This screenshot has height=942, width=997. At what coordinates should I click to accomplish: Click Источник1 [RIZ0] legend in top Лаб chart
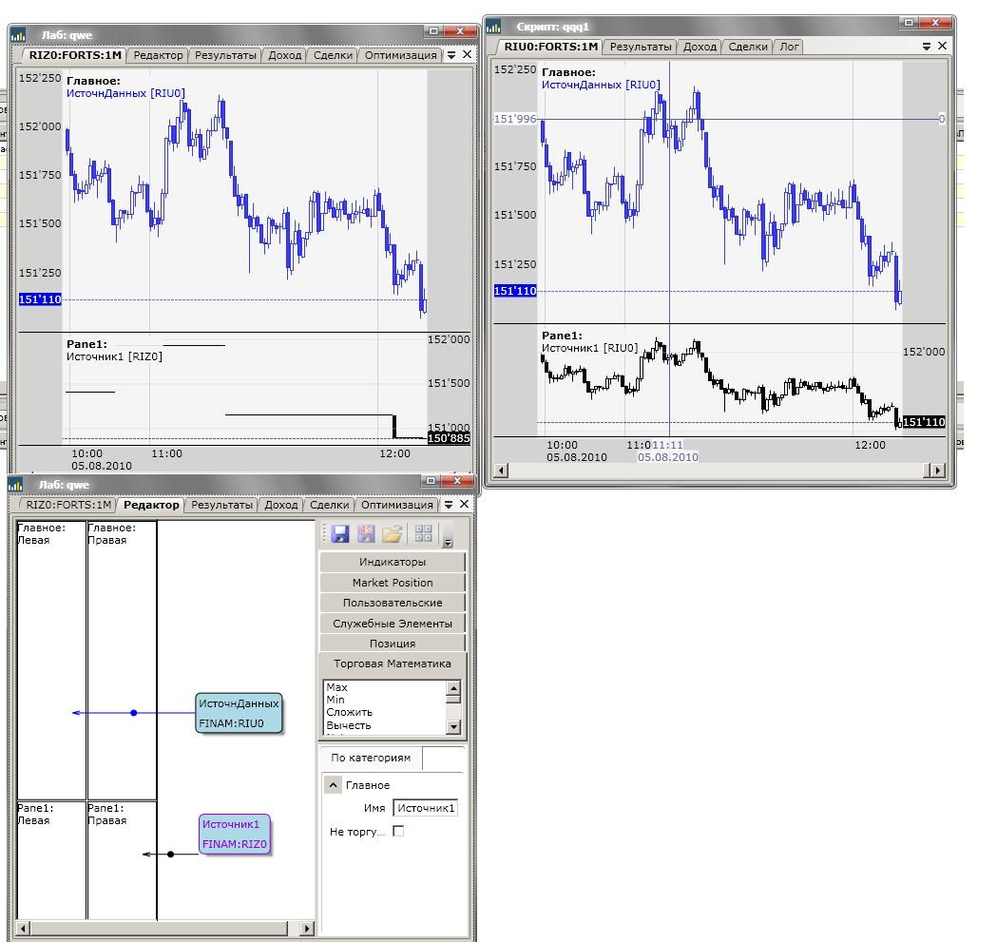tap(114, 356)
